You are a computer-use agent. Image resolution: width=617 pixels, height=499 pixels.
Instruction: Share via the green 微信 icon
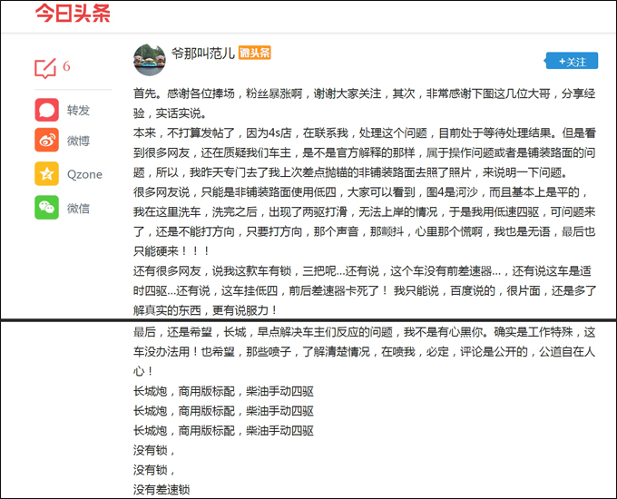click(x=47, y=208)
